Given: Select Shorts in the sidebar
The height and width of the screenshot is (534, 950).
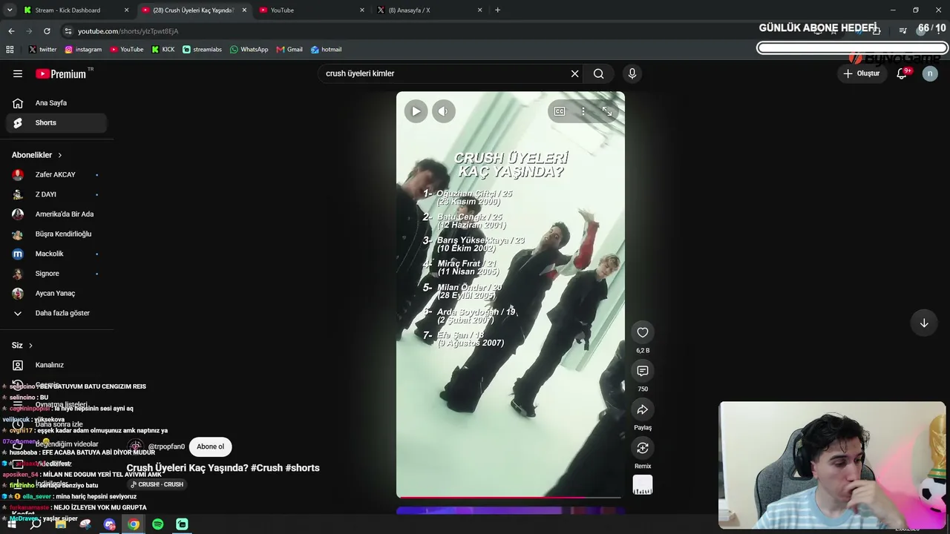Looking at the screenshot, I should coord(56,122).
